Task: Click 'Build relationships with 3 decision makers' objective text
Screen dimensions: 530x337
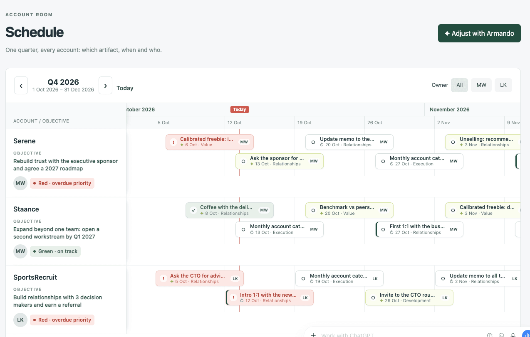Action: point(58,301)
